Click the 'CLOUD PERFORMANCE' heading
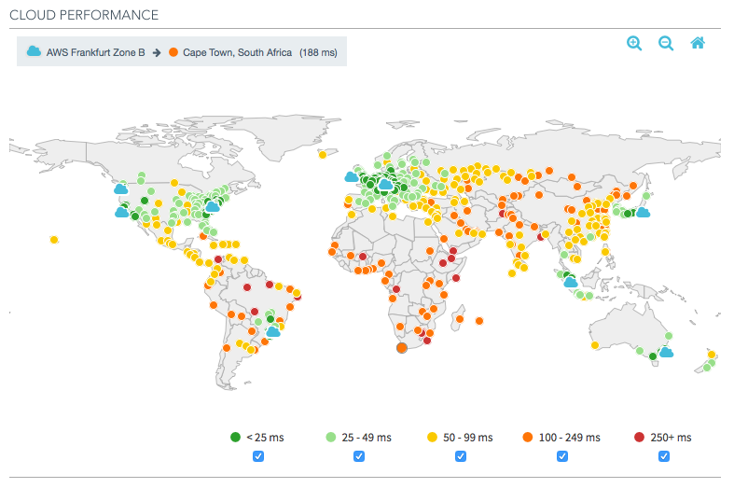The image size is (734, 488). tap(84, 15)
